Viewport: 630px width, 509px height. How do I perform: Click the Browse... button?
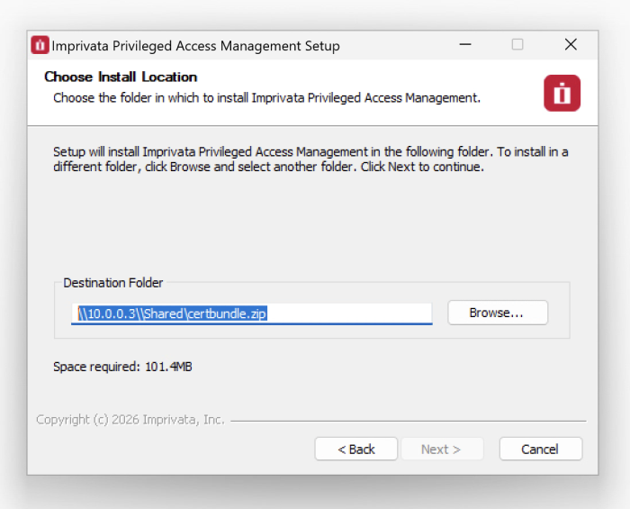497,313
